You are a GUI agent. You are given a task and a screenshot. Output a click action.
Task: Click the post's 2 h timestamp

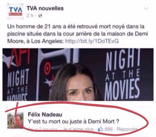click(30, 16)
